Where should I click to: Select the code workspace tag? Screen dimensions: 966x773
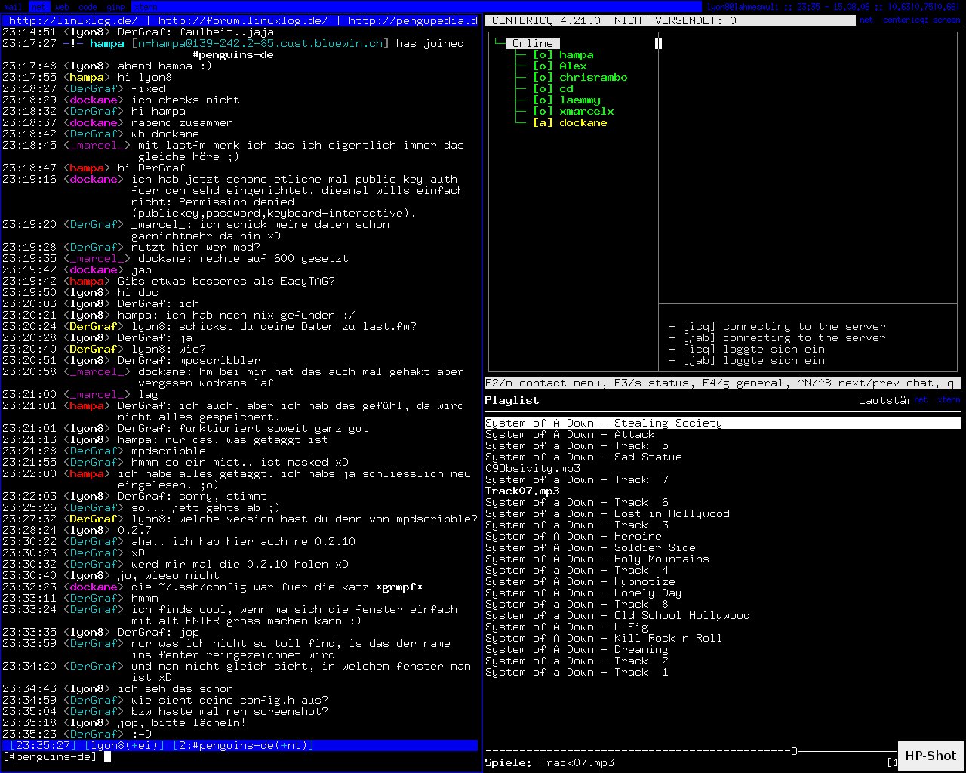tap(88, 7)
